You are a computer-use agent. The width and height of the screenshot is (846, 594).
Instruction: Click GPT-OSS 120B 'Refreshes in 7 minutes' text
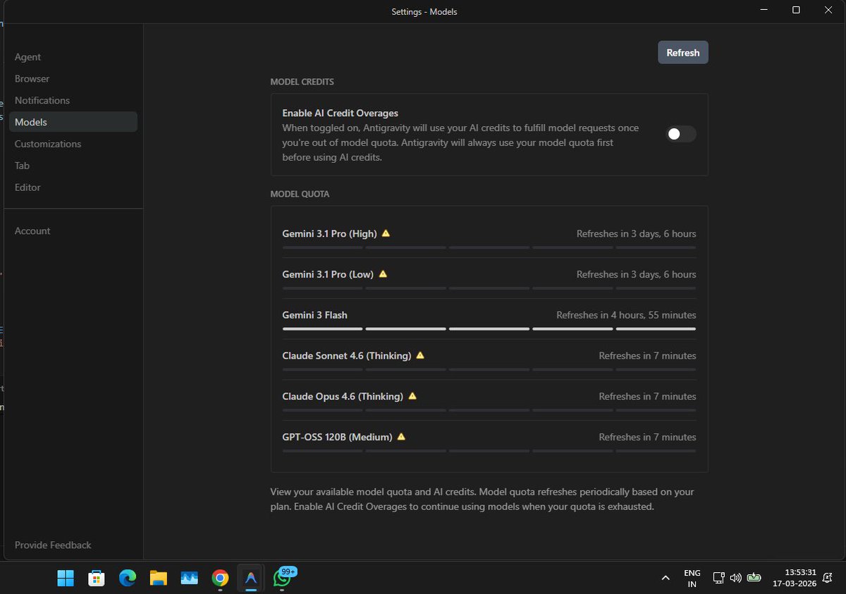click(647, 437)
